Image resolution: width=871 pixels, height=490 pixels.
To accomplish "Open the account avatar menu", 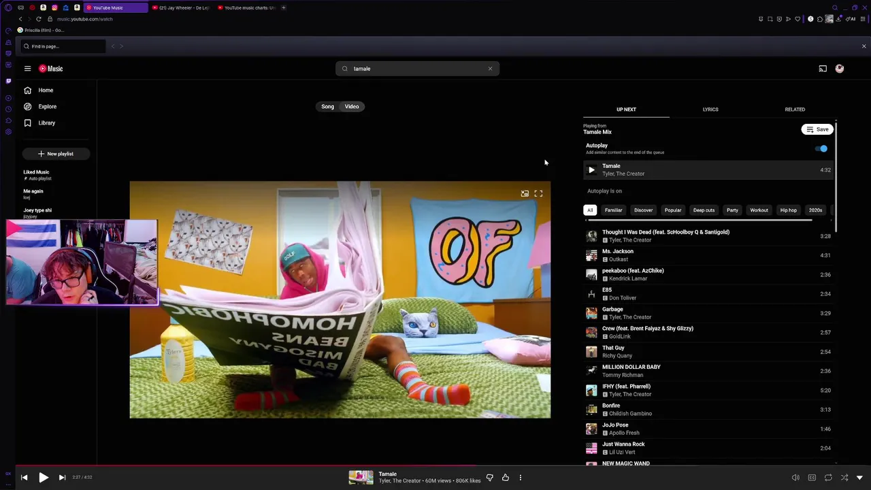I will 840,69.
